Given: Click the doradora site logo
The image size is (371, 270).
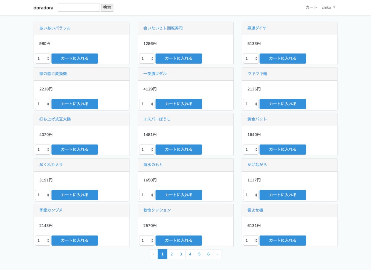Looking at the screenshot, I should point(43,8).
